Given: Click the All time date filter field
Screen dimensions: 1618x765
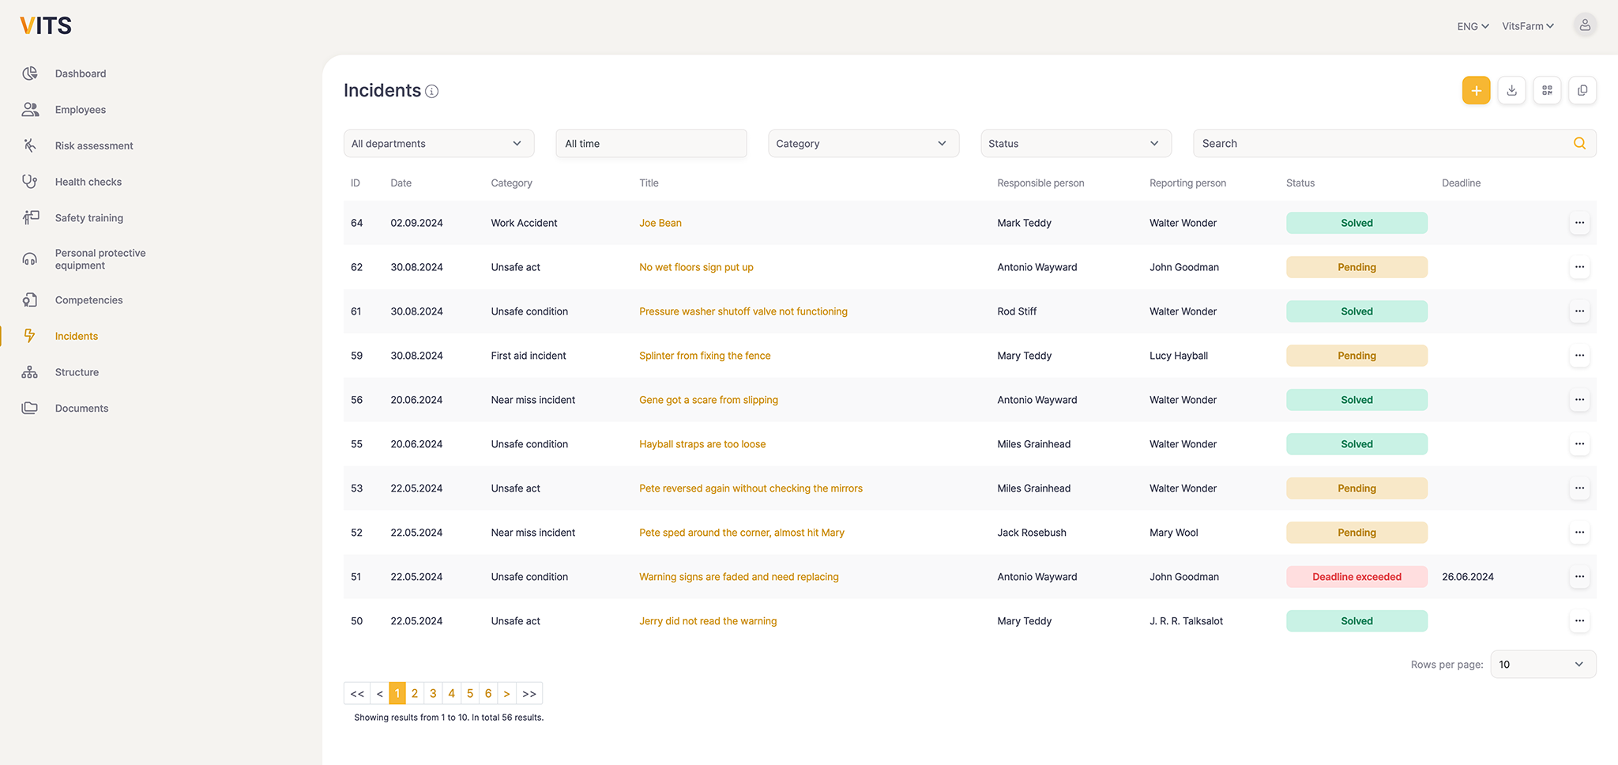Looking at the screenshot, I should [x=651, y=143].
